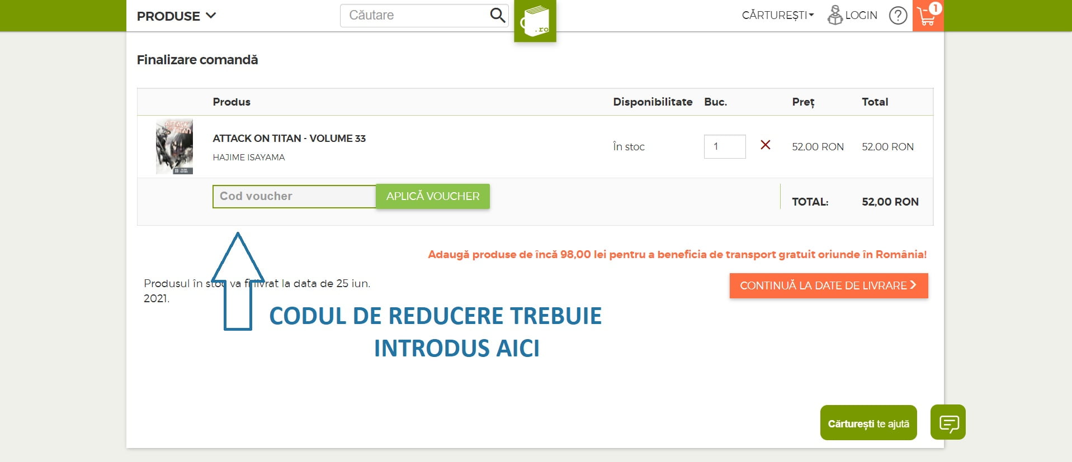Select the quantity field showing 1

coord(724,146)
